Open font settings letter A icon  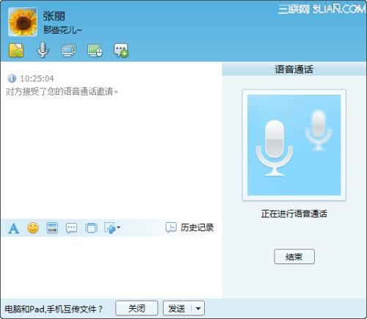pos(14,228)
